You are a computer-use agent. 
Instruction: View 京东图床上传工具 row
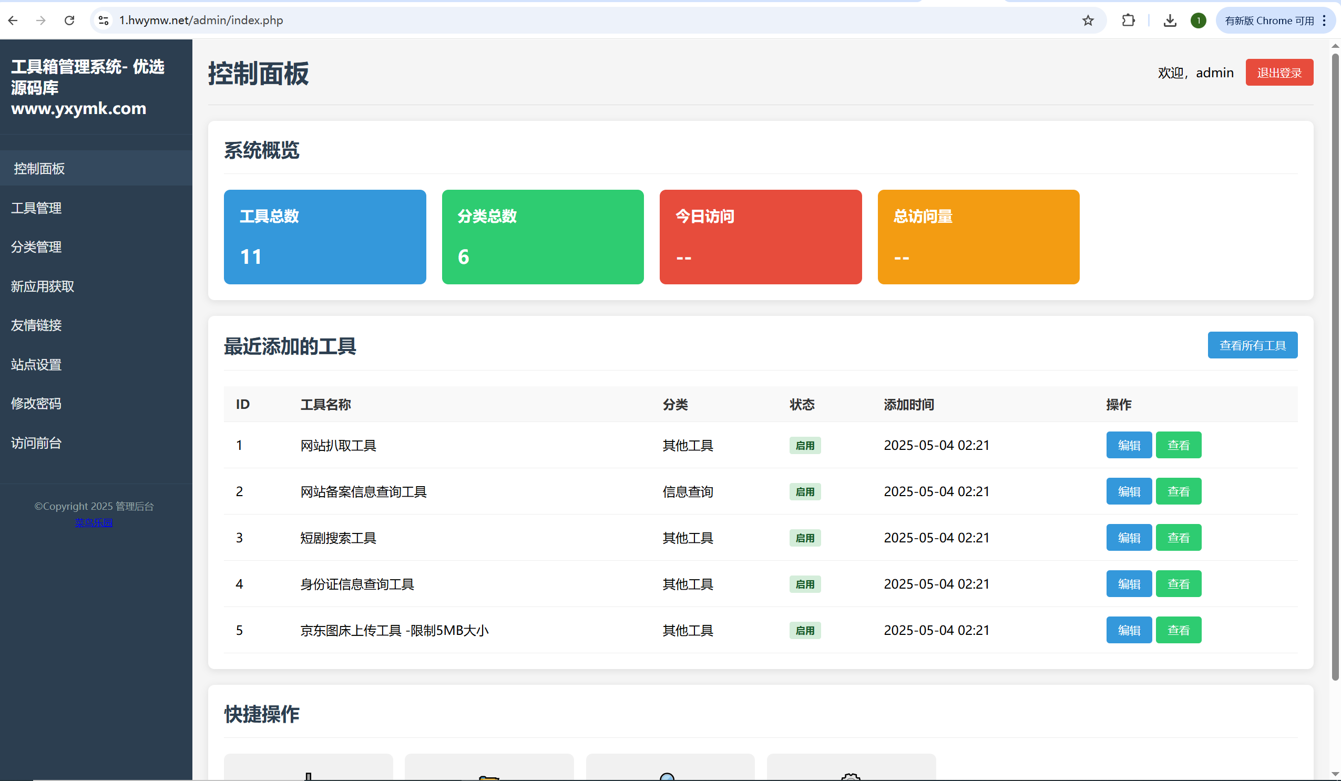pos(1179,630)
